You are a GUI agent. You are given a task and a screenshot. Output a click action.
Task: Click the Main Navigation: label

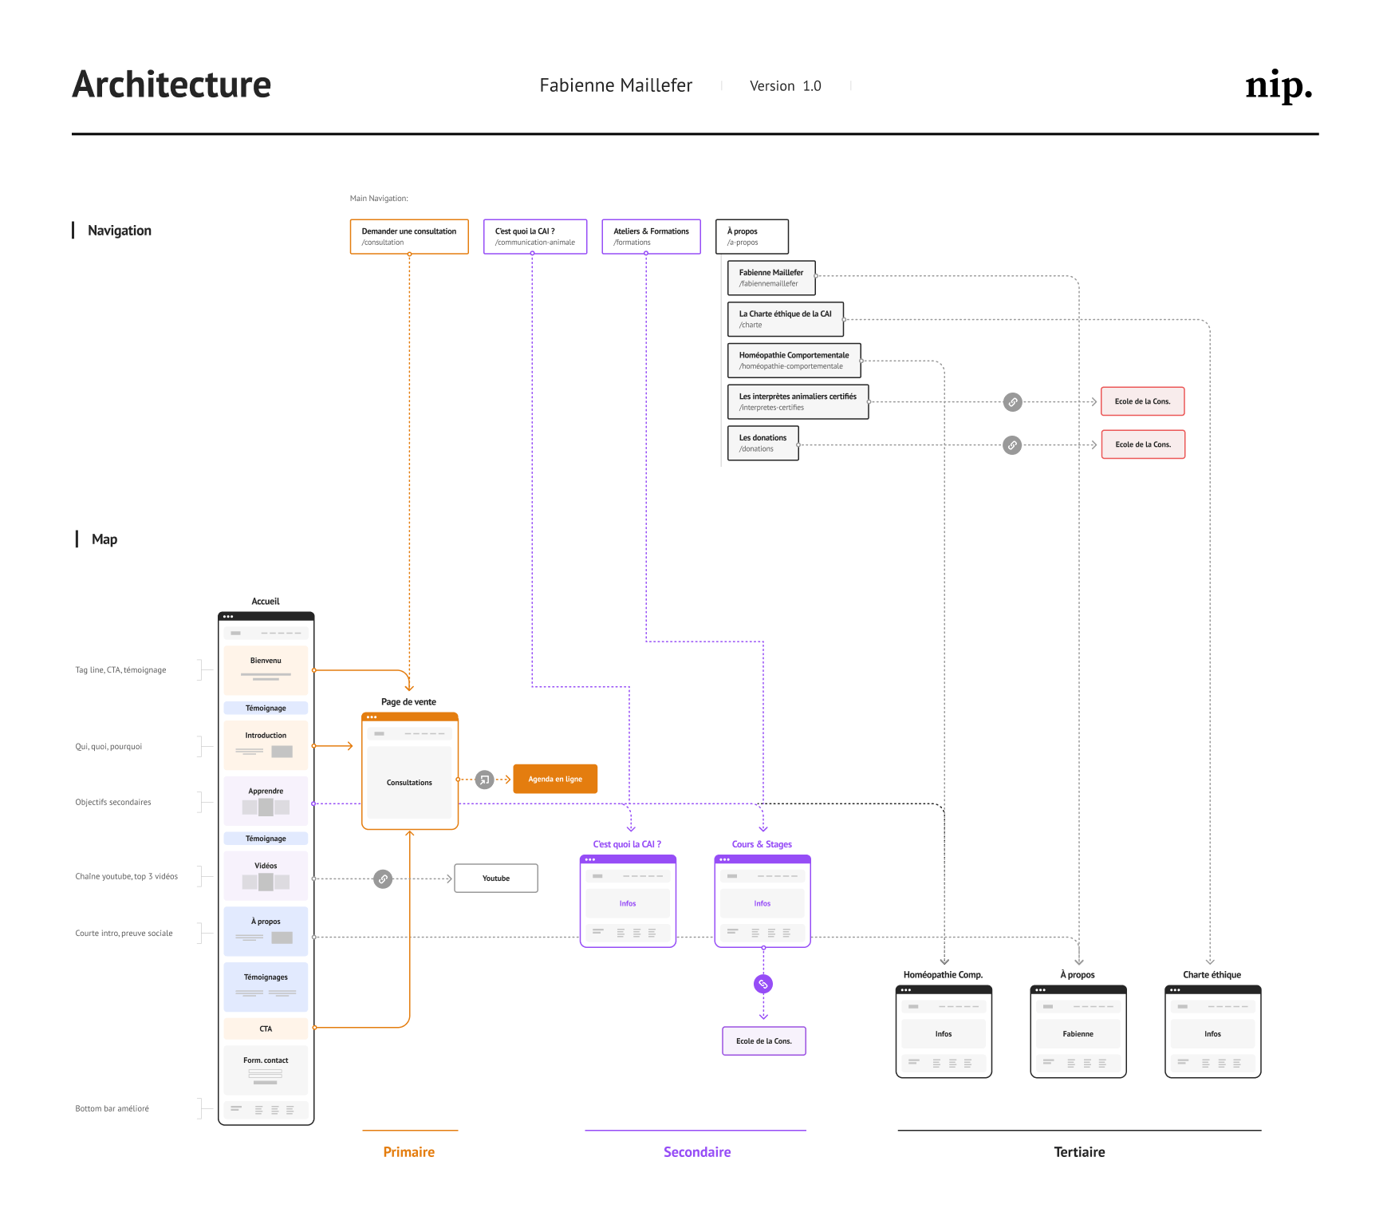pyautogui.click(x=379, y=199)
